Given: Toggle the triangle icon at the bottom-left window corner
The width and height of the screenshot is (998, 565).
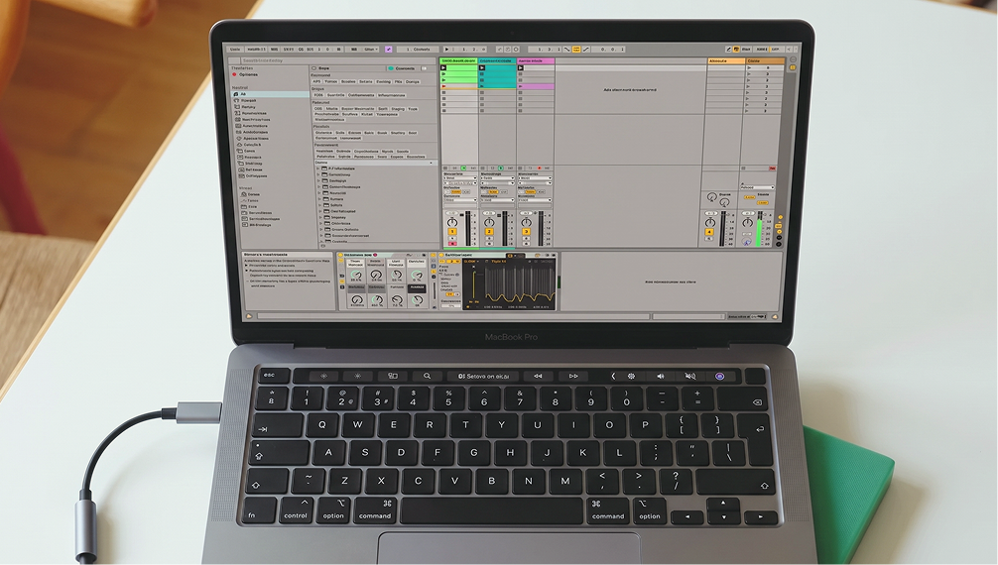Looking at the screenshot, I should pyautogui.click(x=249, y=316).
